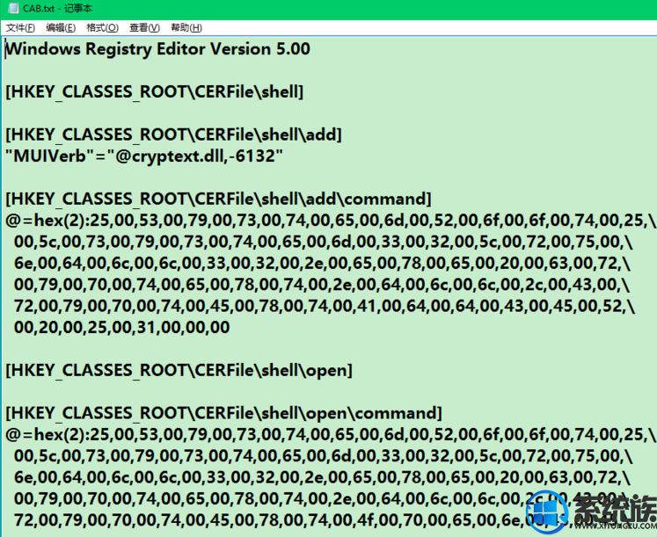
Task: Click the CAB.txt - 记事本 window title
Action: [x=57, y=9]
